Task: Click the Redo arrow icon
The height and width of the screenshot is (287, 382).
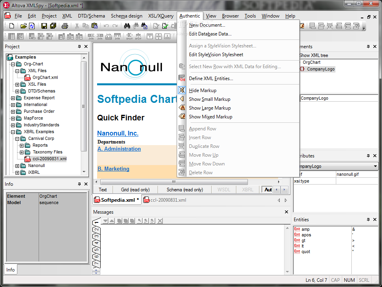Action: (115, 26)
